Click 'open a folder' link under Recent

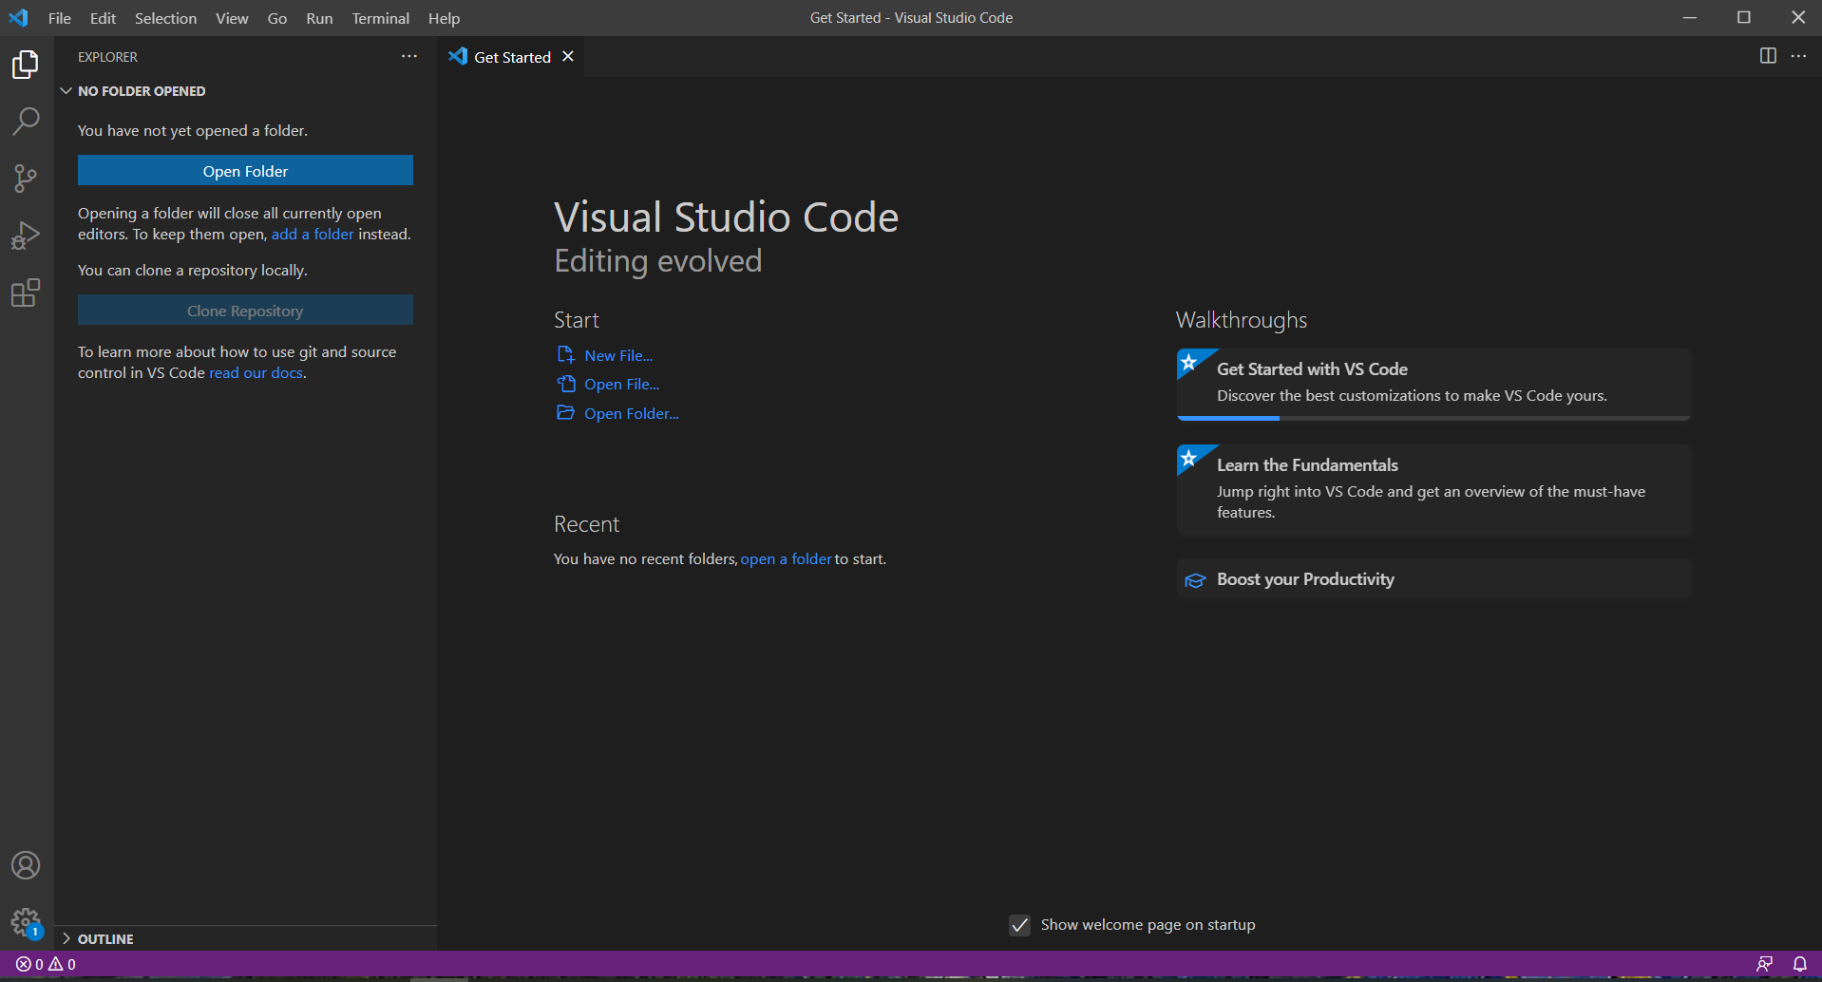coord(786,558)
